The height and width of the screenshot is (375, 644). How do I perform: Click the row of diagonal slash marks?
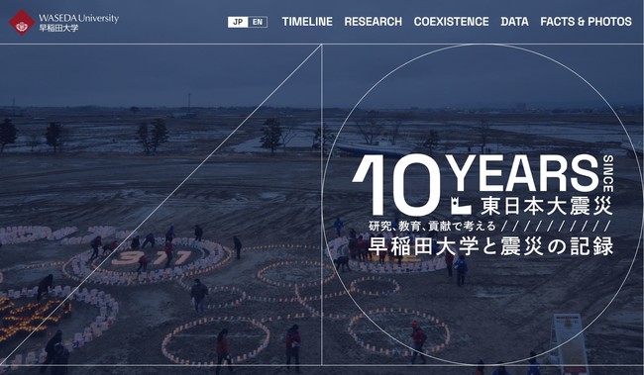(557, 226)
